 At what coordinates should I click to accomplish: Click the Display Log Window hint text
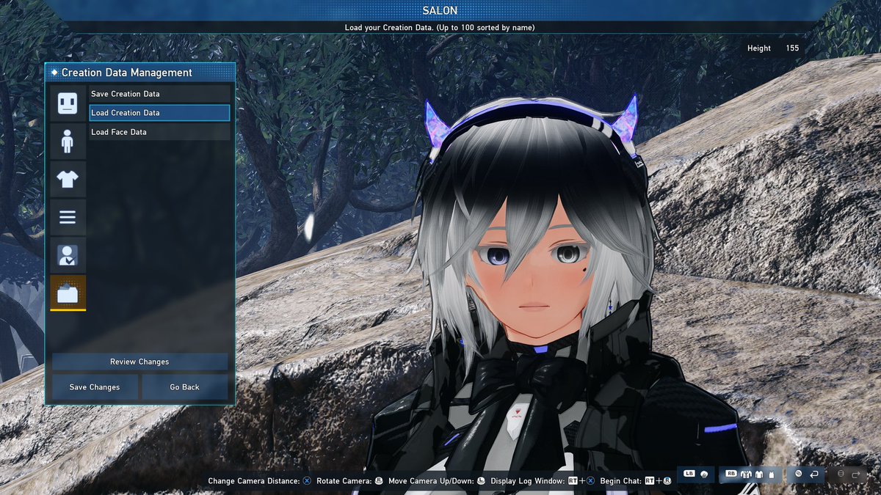(x=528, y=481)
